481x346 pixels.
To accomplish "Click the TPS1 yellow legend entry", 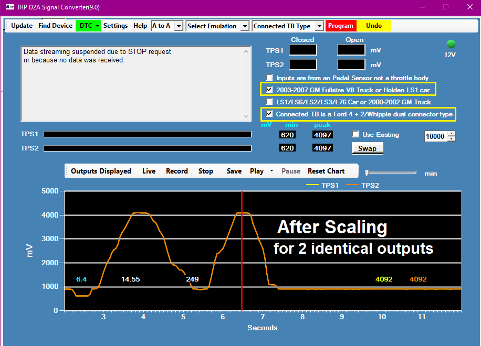I will click(322, 185).
